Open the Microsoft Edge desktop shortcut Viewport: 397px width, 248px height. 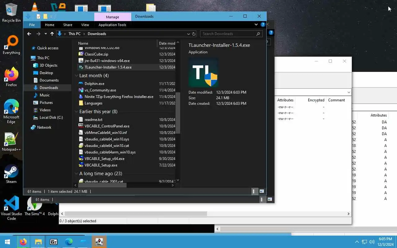click(x=11, y=112)
